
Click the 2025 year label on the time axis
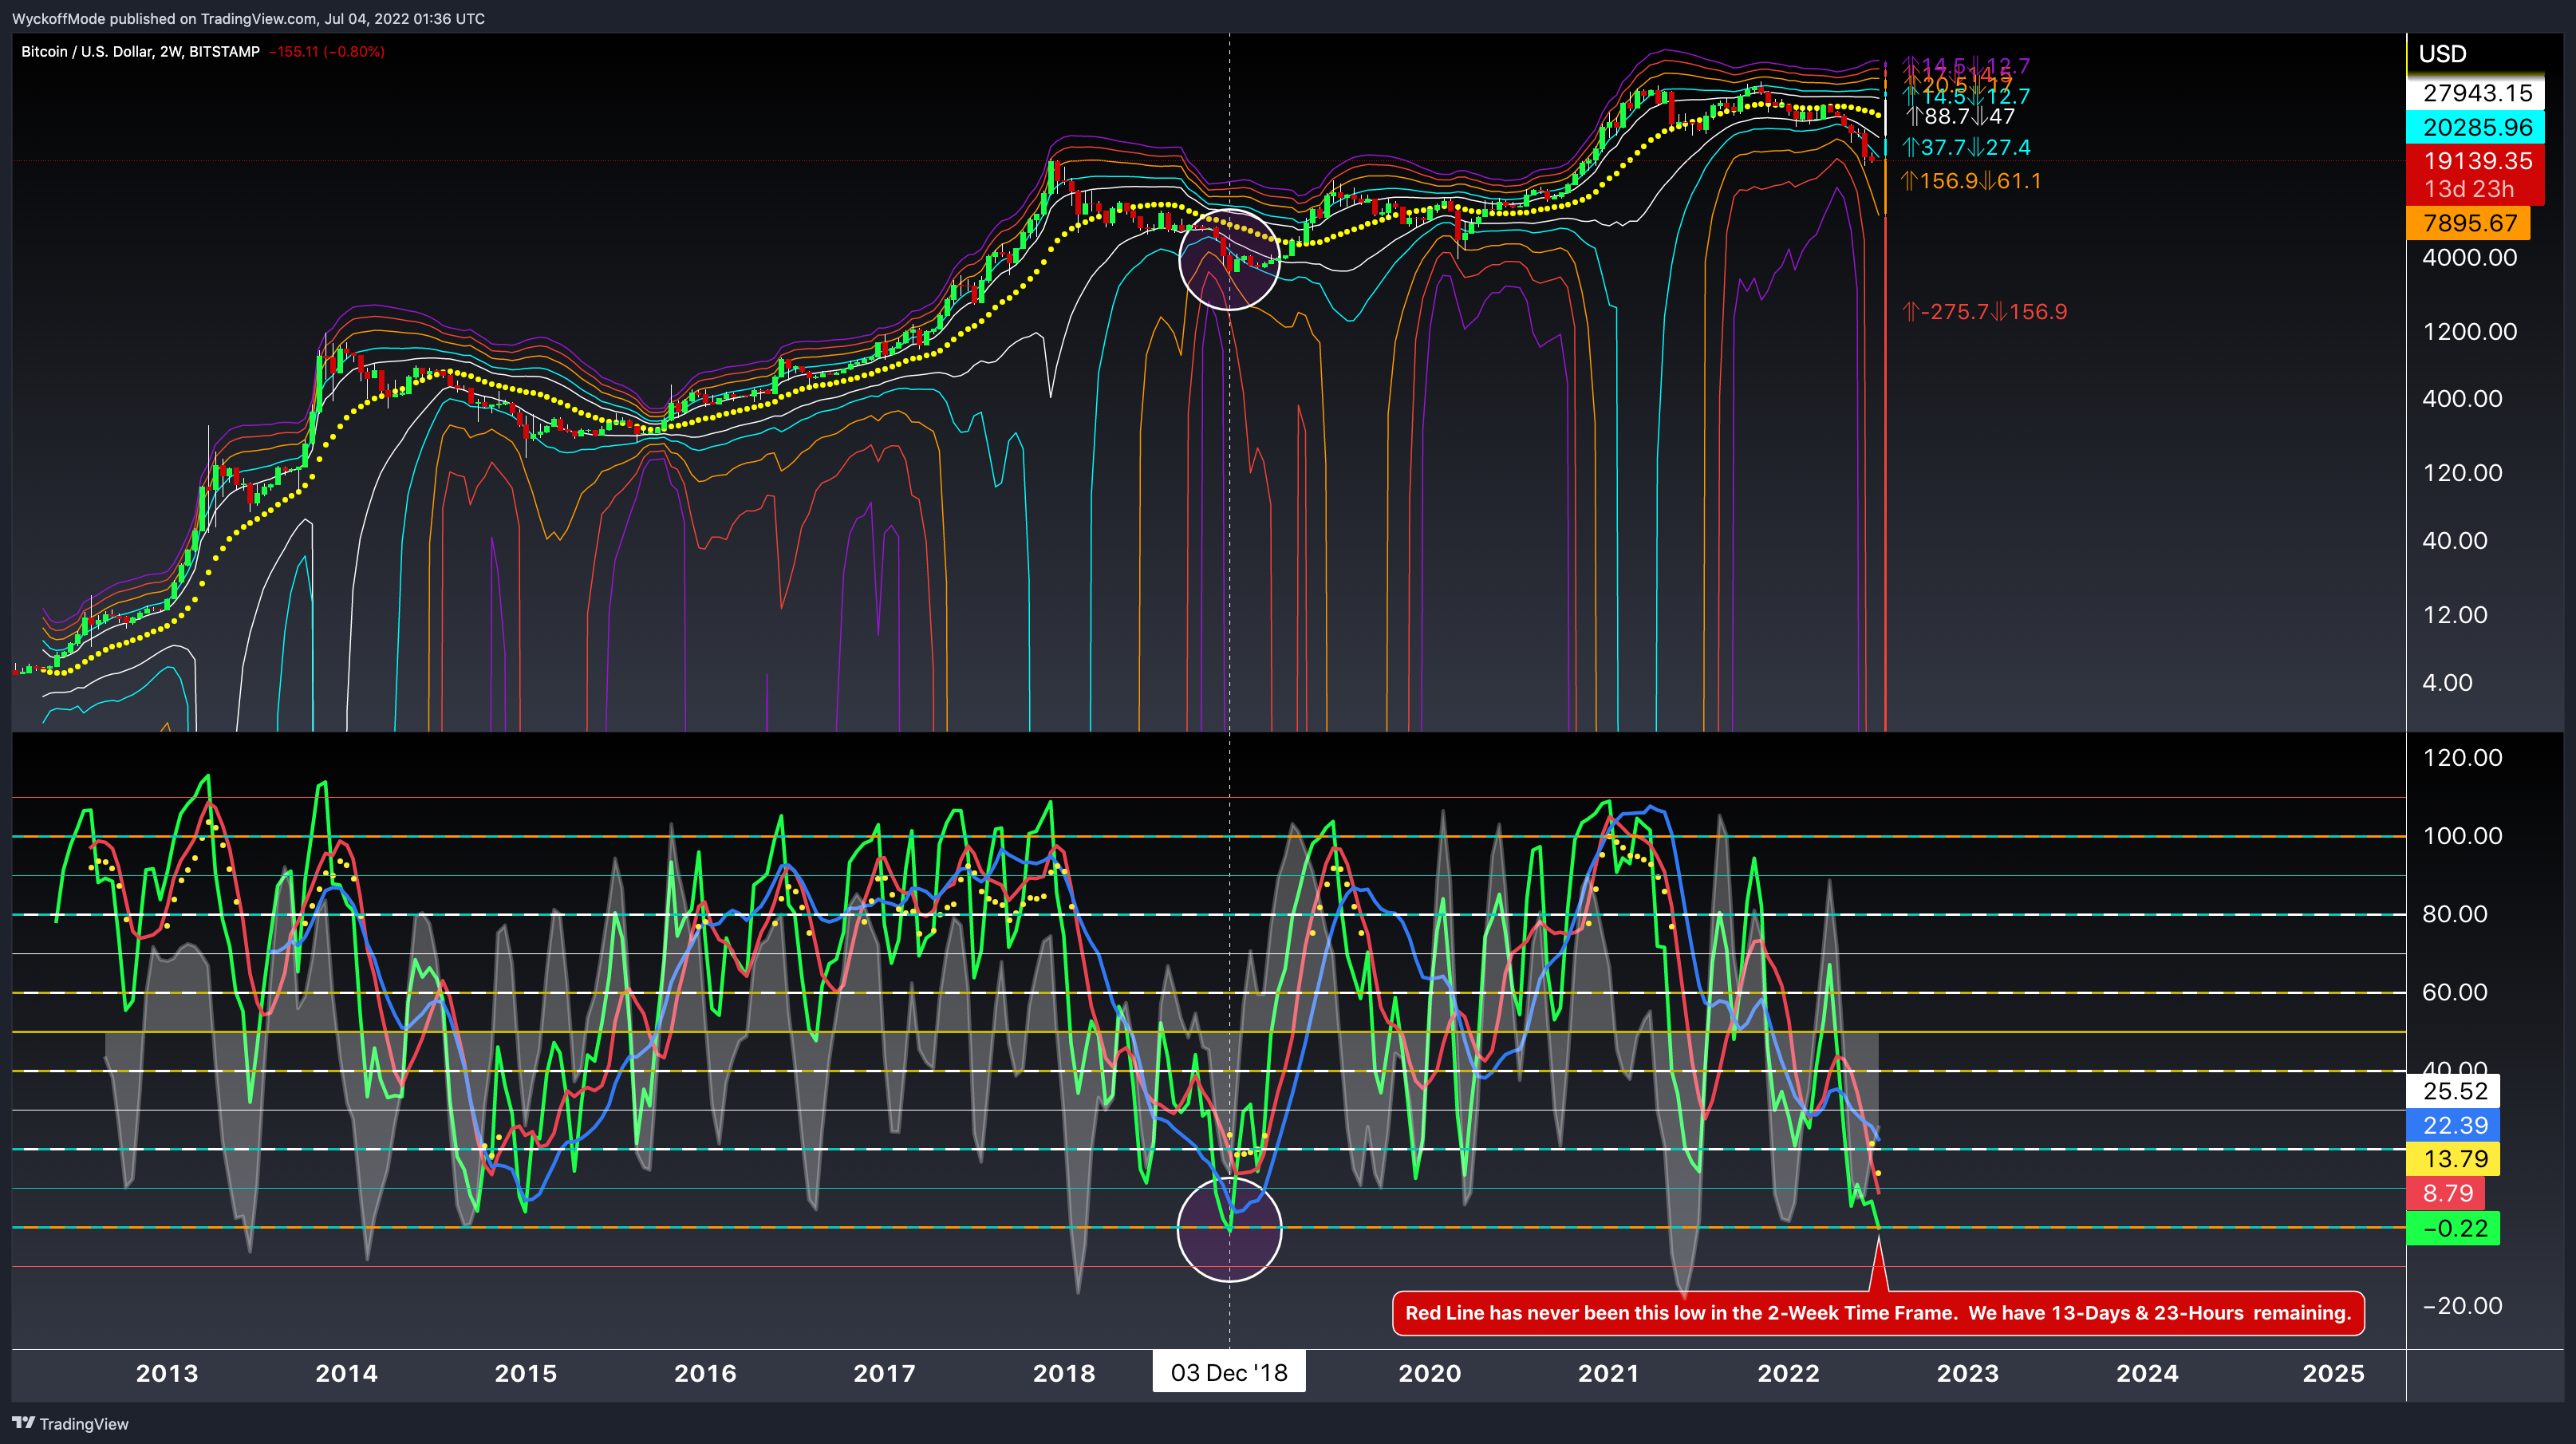[2333, 1373]
